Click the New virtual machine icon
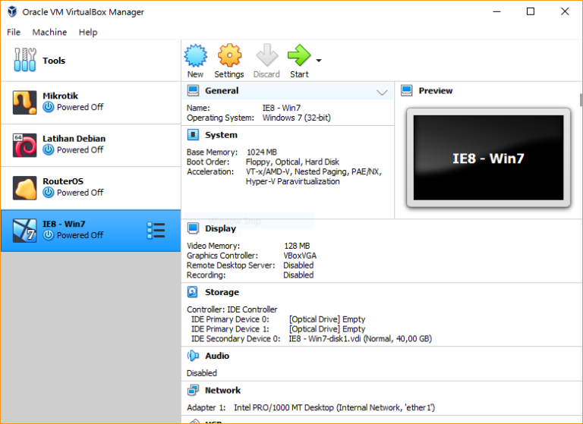Viewport: 583px width, 424px height. [x=195, y=56]
